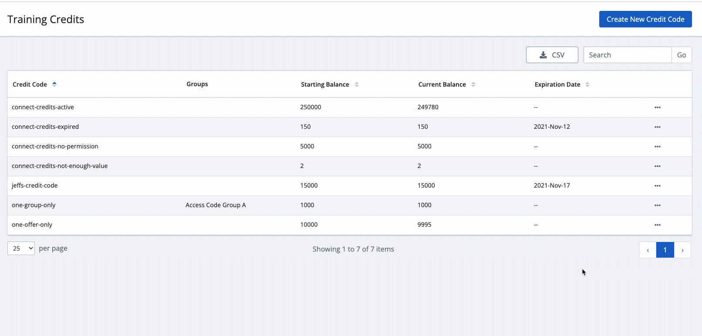Open ellipsis menu for connect-credits-not-enough-value row
The image size is (702, 336).
coord(657,166)
